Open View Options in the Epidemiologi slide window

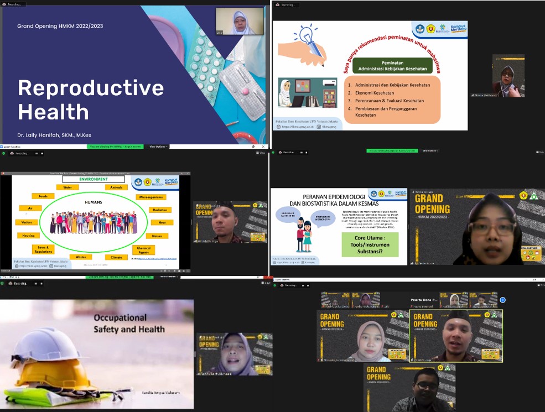click(x=430, y=150)
